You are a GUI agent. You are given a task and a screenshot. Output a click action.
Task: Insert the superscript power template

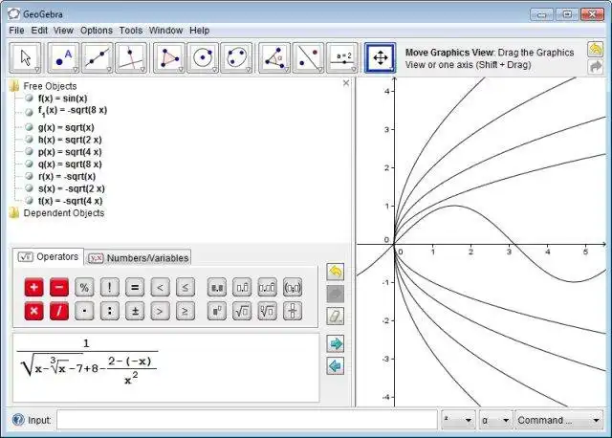click(x=217, y=311)
